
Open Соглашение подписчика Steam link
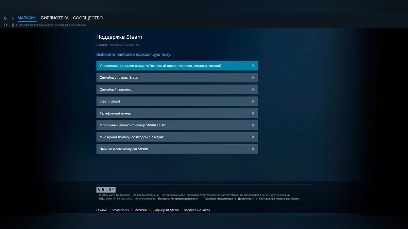point(279,198)
